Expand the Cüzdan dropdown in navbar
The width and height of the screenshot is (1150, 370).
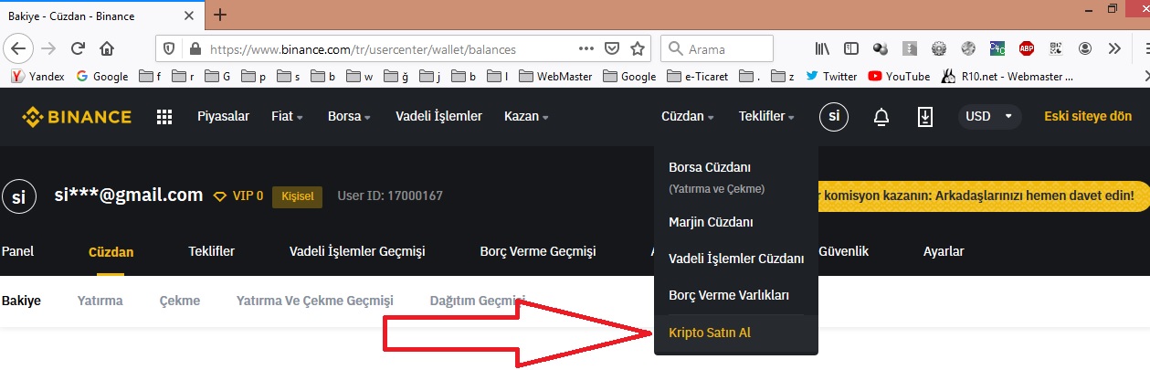[688, 116]
